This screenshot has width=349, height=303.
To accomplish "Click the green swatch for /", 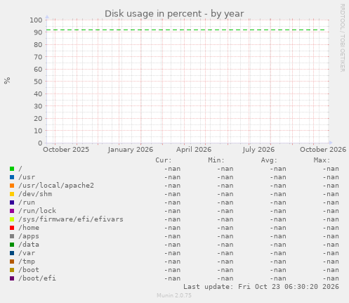I will tap(12, 169).
